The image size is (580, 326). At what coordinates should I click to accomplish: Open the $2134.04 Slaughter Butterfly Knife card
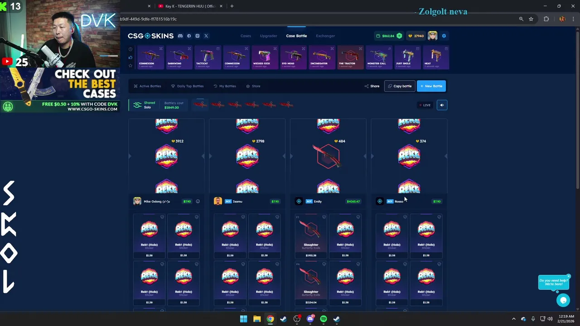(311, 283)
